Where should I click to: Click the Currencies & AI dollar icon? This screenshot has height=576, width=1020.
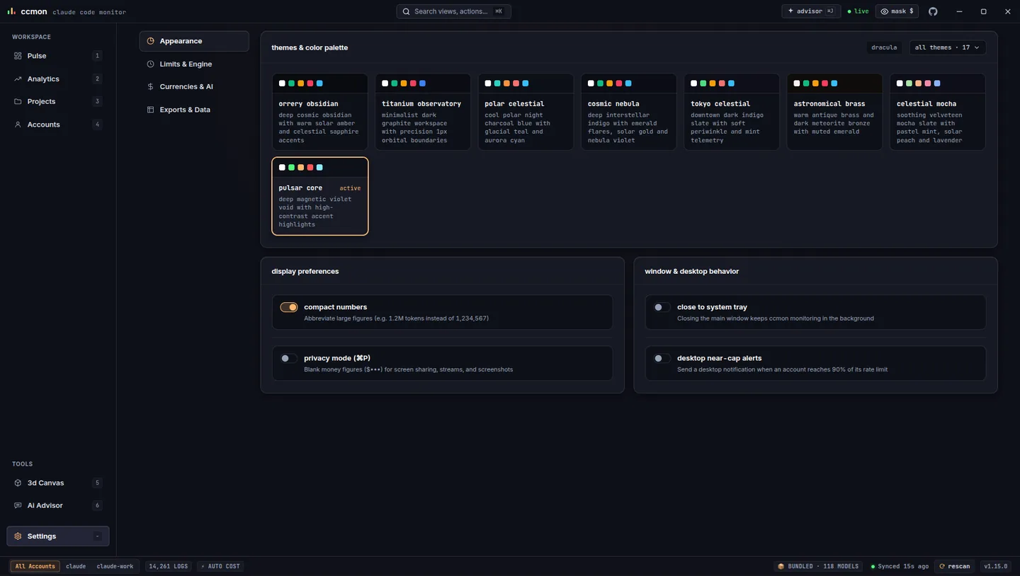coord(150,86)
